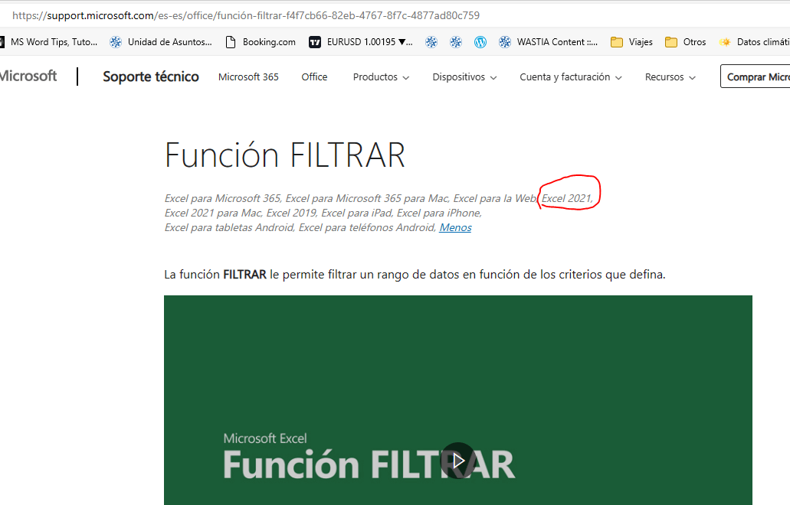Click the Función FILTRAR page heading
The height and width of the screenshot is (505, 790).
tap(285, 155)
